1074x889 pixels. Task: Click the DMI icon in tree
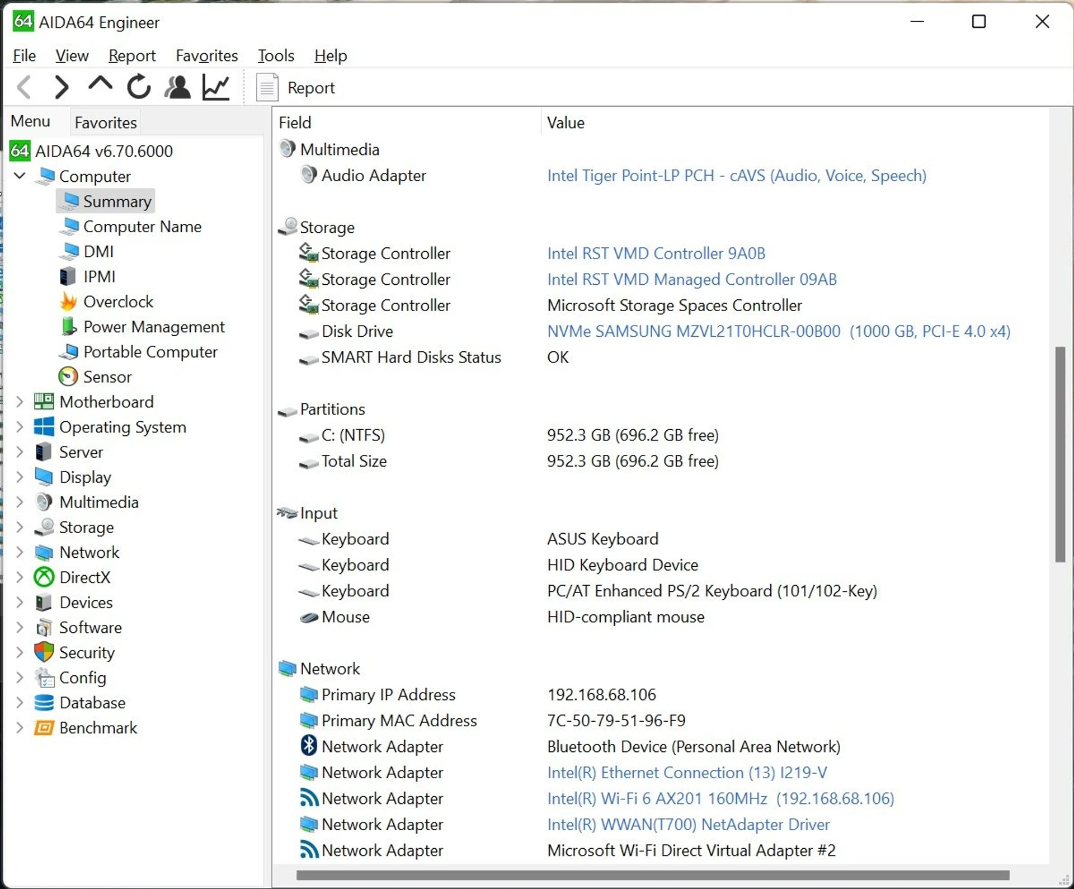69,251
